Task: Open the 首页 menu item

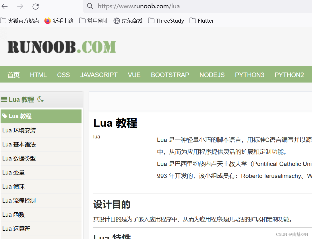Action: coord(13,75)
